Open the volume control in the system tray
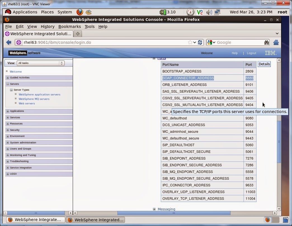This screenshot has height=226, width=292. 209,12
